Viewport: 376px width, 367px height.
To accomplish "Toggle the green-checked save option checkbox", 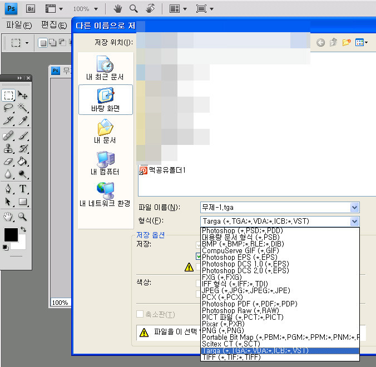I will [x=198, y=256].
